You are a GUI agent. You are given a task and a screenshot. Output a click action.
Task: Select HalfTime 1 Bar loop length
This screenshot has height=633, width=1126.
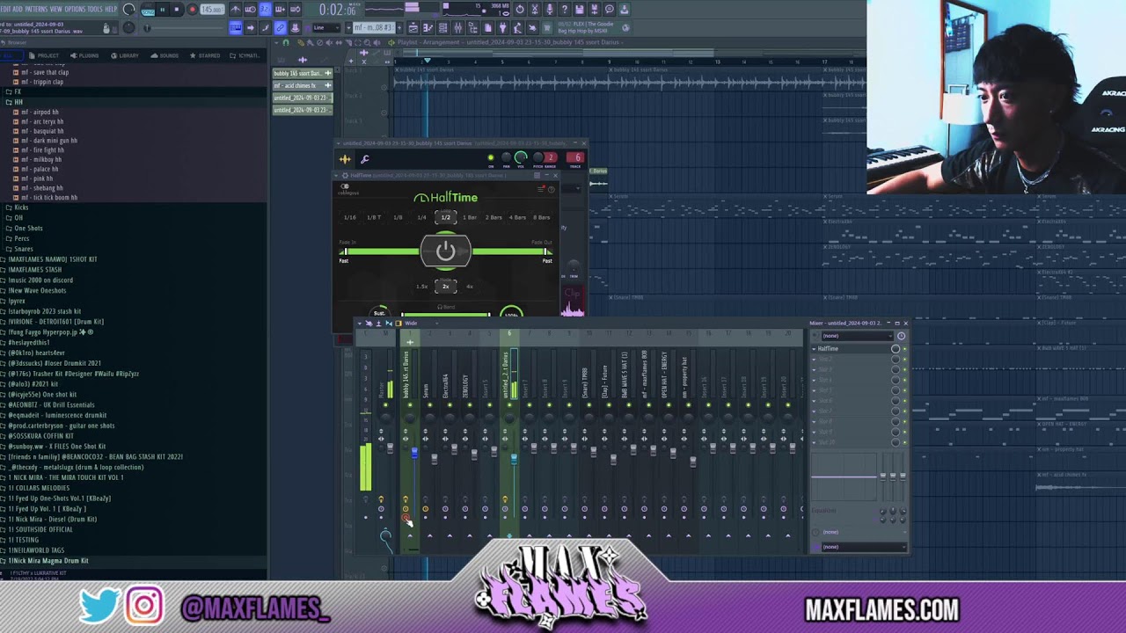coord(471,217)
